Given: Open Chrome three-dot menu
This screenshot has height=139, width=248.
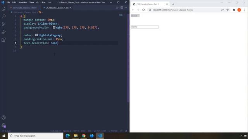Looking at the screenshot, I should click(x=245, y=10).
